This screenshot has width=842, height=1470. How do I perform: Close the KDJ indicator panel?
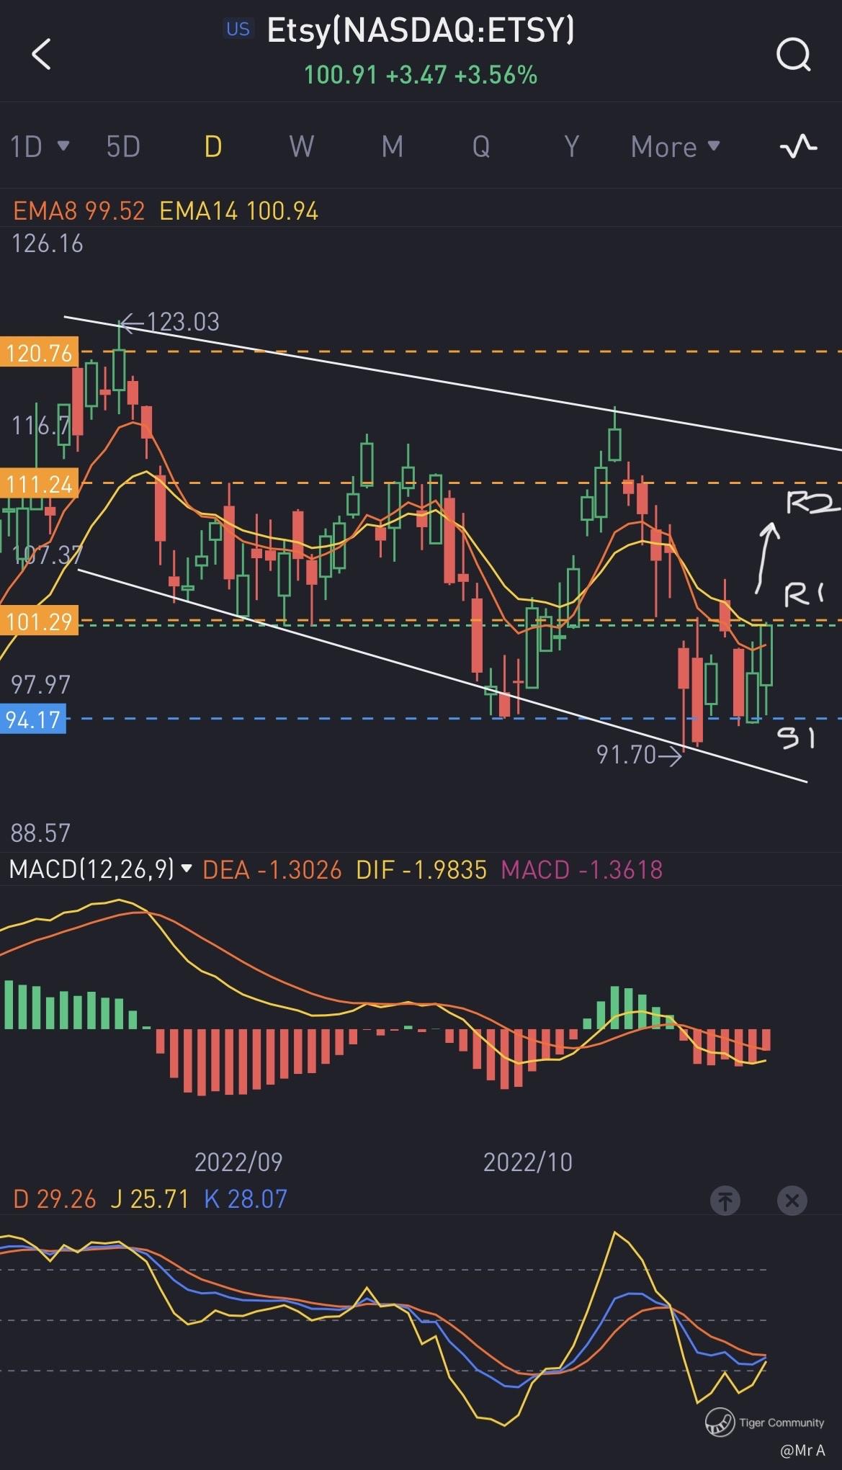pyautogui.click(x=792, y=1200)
